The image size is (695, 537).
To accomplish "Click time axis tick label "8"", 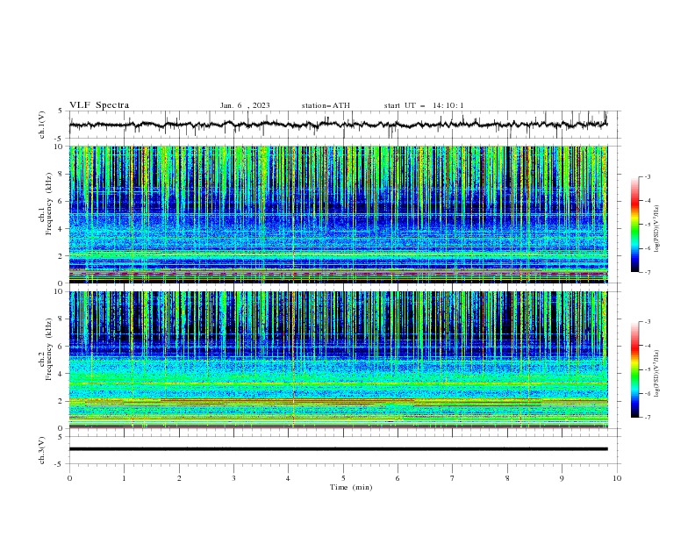I will pos(507,478).
